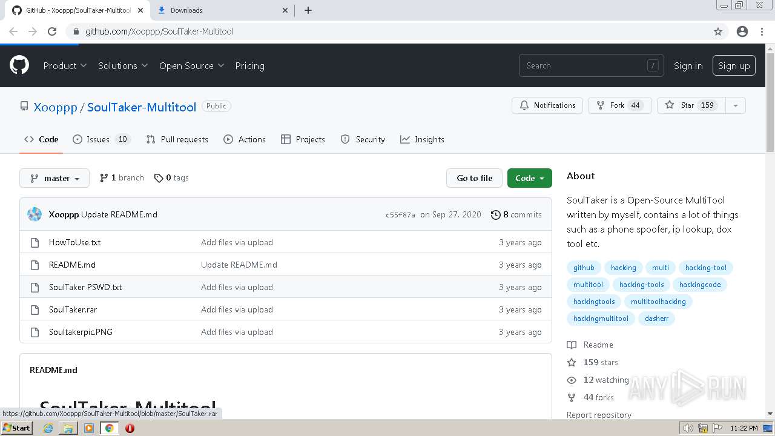
Task: Star the repository with Star button
Action: (691, 105)
